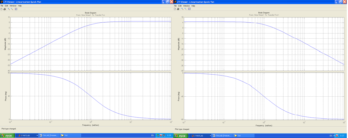Select Zoom In tool in right window
348x138 pixels.
point(182,9)
